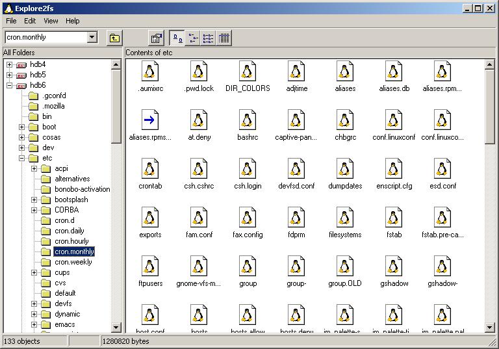Screen dimensions: 499x349
Task: Open the View menu
Action: click(x=51, y=21)
